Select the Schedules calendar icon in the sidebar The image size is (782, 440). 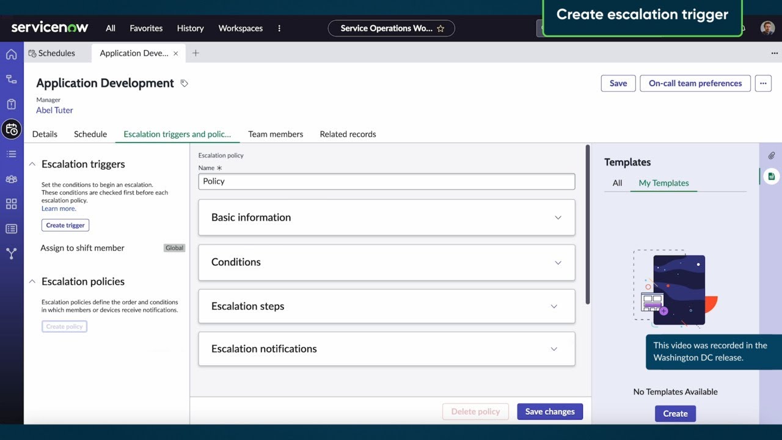[11, 129]
